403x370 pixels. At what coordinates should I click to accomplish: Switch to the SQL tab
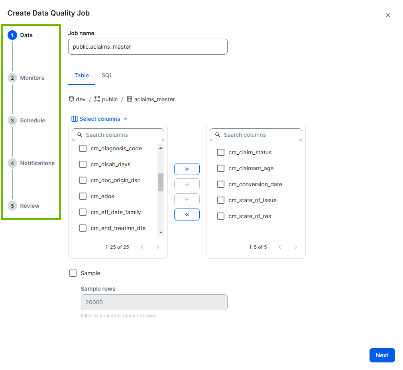[107, 75]
